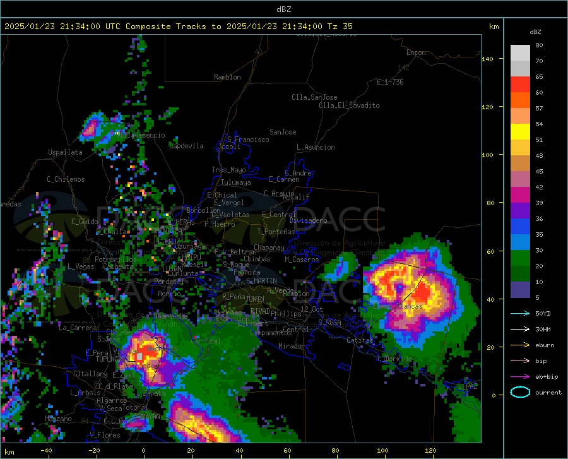
Task: Click the 'JUNIN' place label
Action: (255, 299)
